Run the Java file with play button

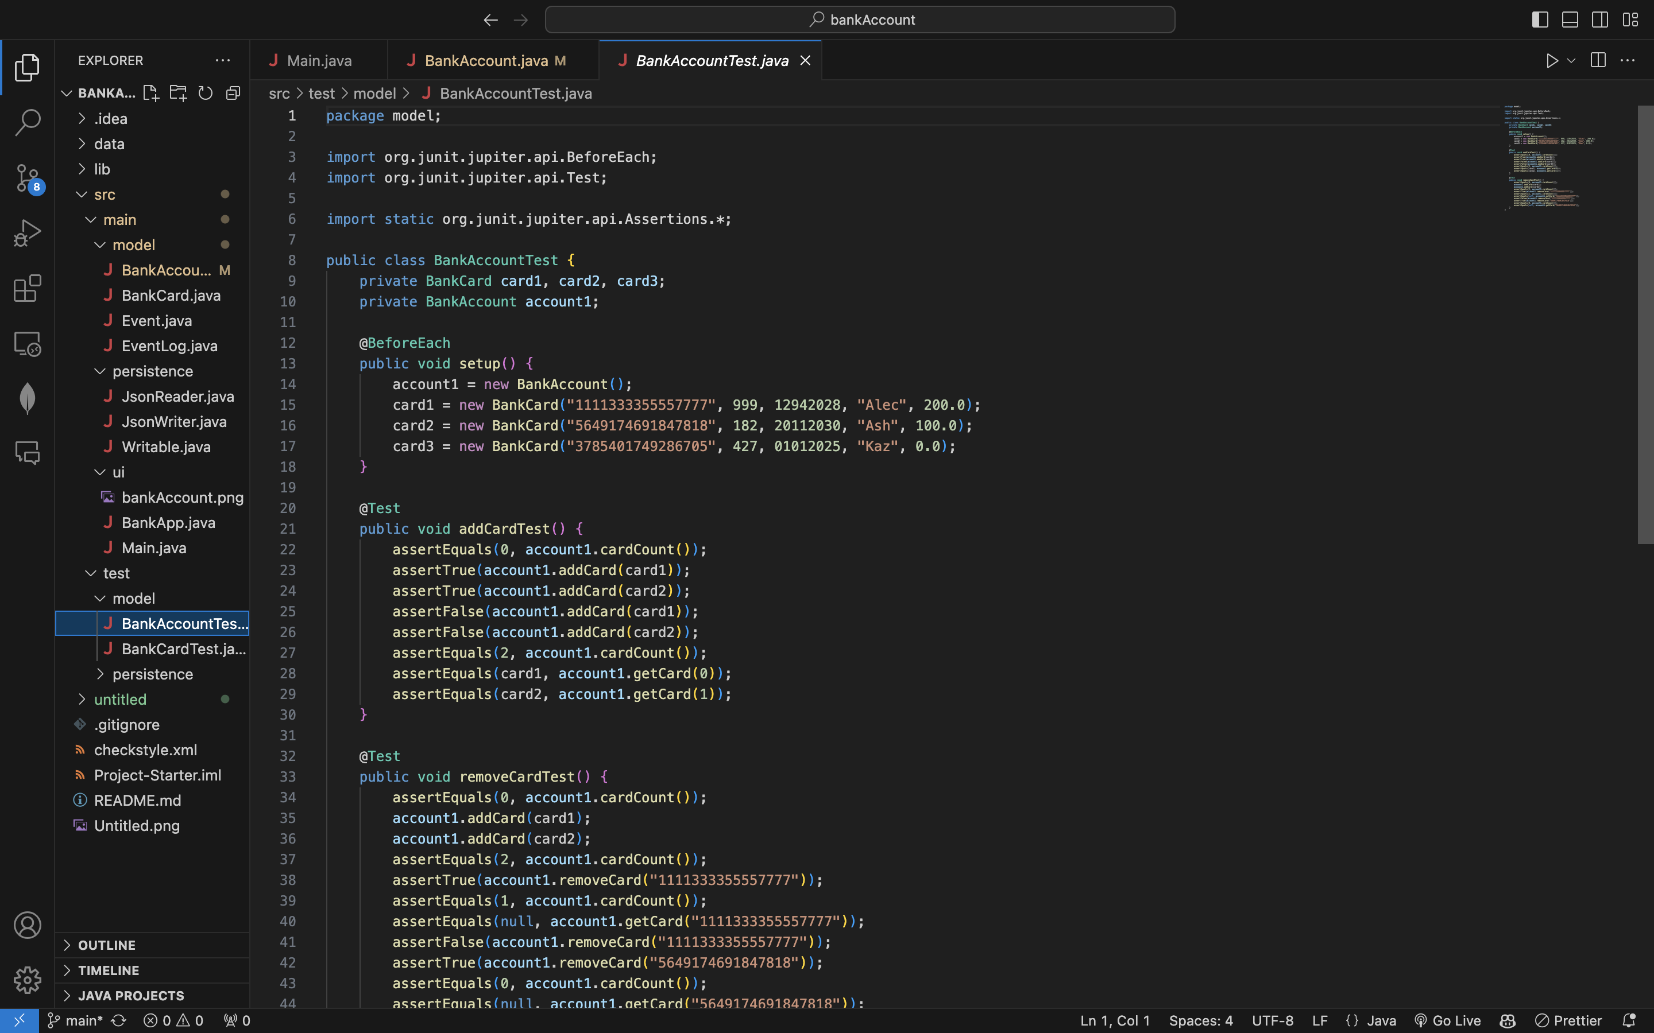click(1551, 61)
